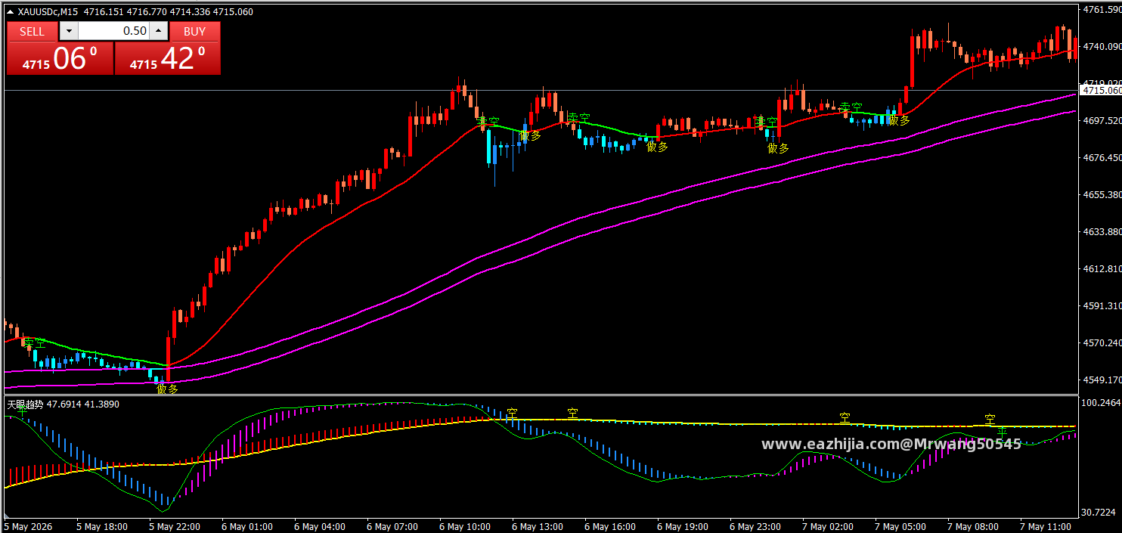
Task: Click the 4612.810 price axis label
Action: [1102, 269]
